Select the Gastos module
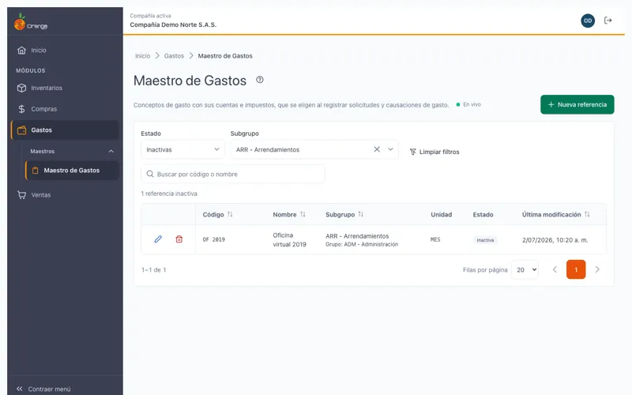Image resolution: width=632 pixels, height=395 pixels. coord(65,130)
